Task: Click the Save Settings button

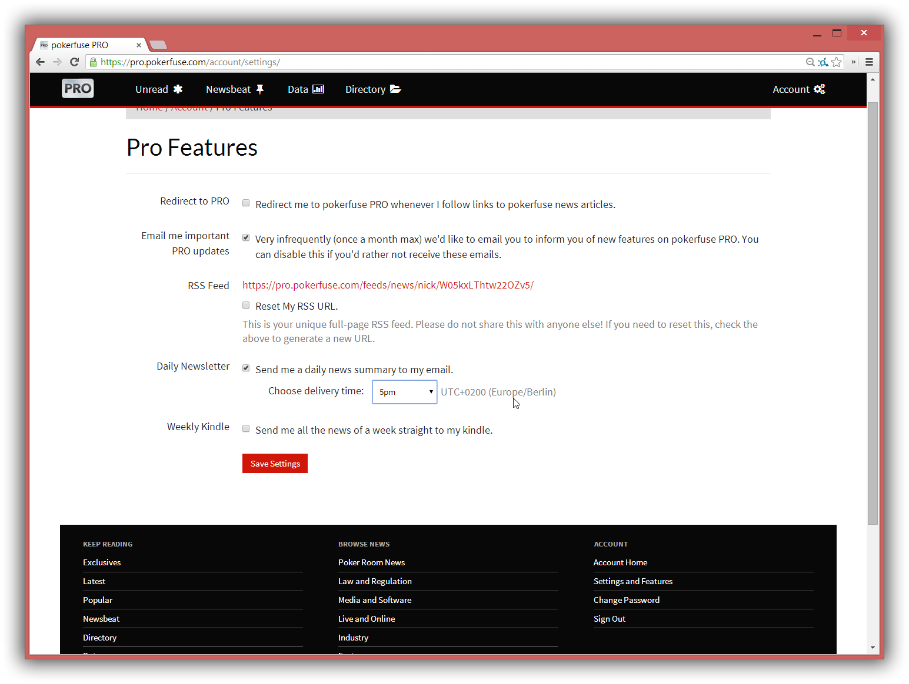Action: point(275,464)
